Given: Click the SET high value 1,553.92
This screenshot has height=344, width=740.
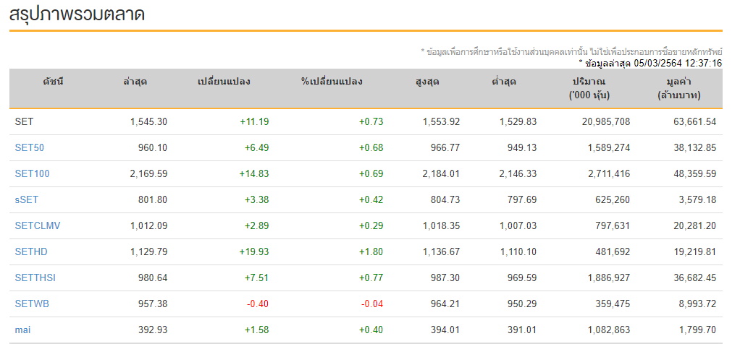Looking at the screenshot, I should [x=441, y=121].
